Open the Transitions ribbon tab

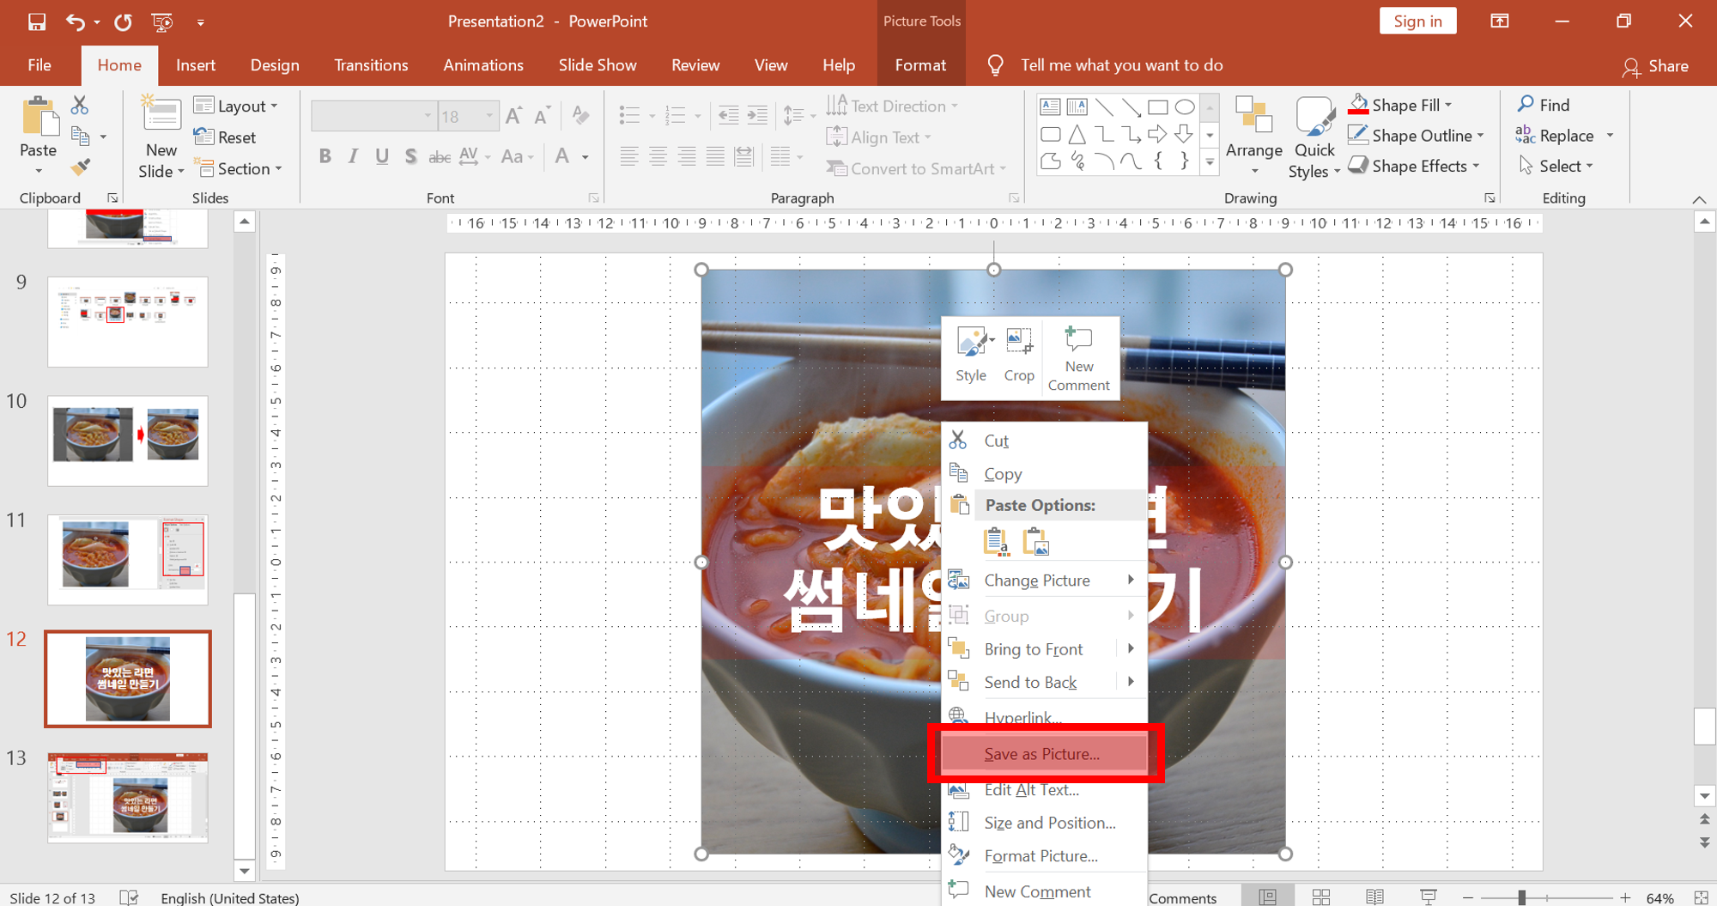(371, 65)
